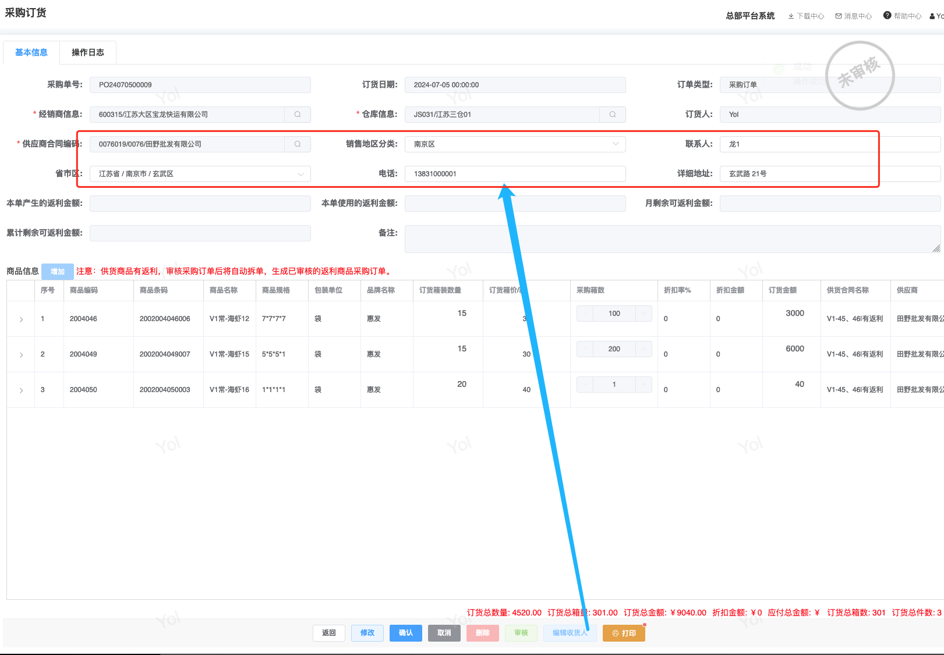Viewport: 944px width, 655px height.
Task: Open the 省市区 cascading dropdown
Action: tap(200, 174)
